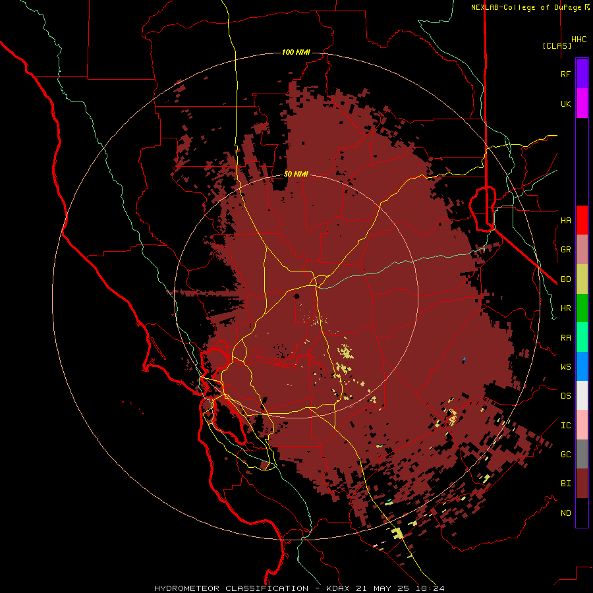
Task: Click the UK legend label
Action: click(565, 103)
